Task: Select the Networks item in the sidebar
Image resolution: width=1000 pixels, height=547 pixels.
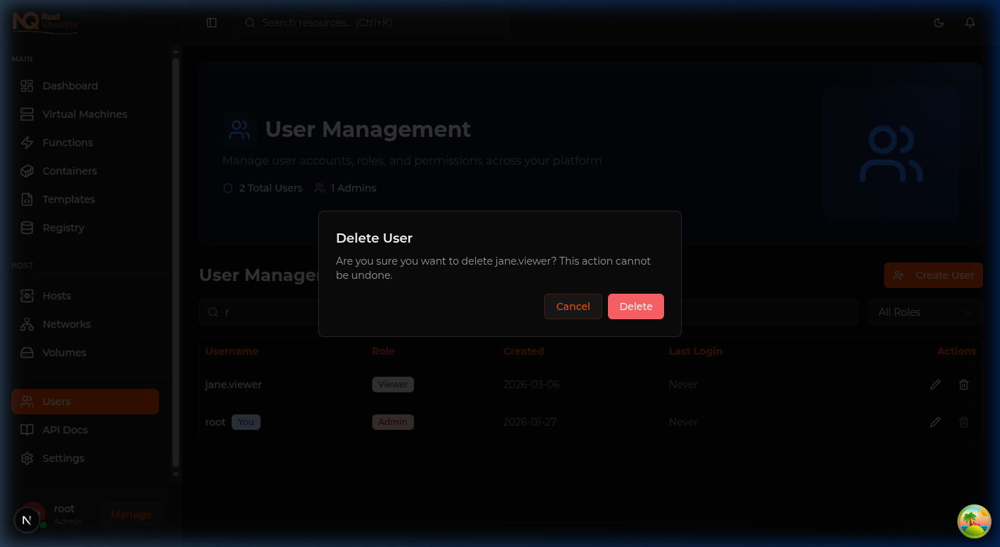Action: click(68, 324)
